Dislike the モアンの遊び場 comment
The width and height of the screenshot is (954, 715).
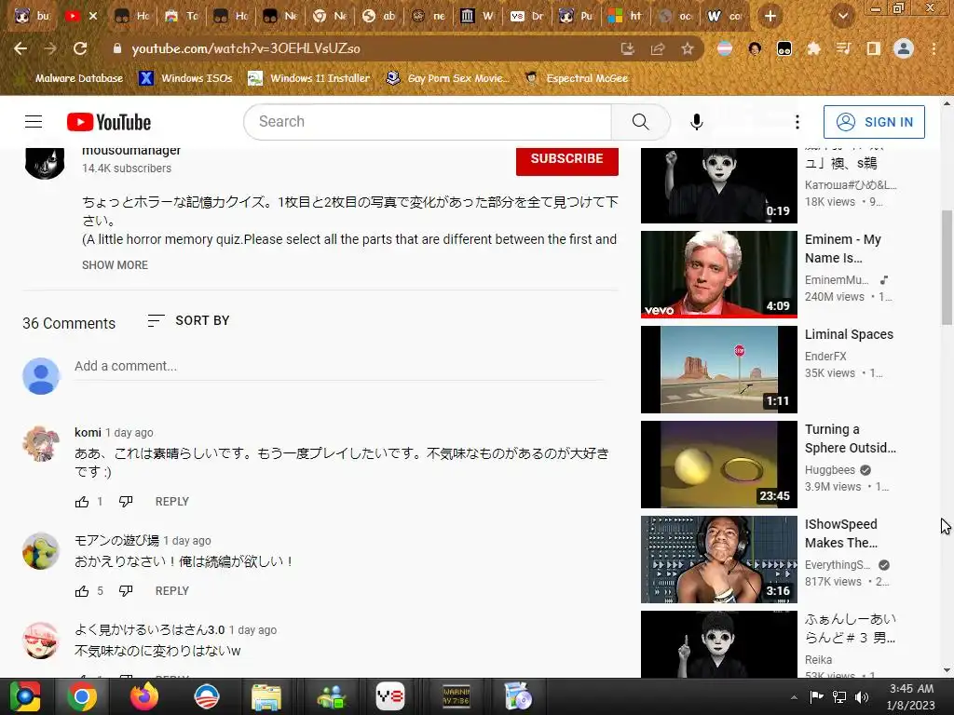126,591
